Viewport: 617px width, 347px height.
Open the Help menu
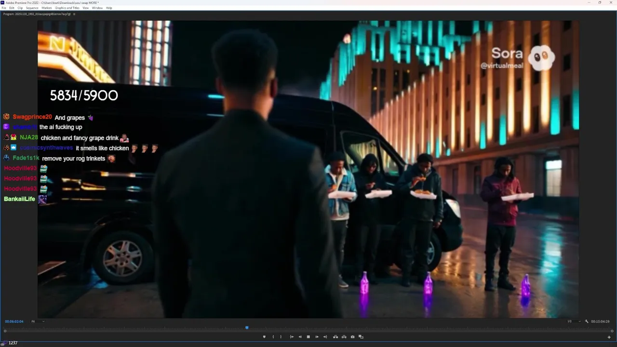coord(109,8)
